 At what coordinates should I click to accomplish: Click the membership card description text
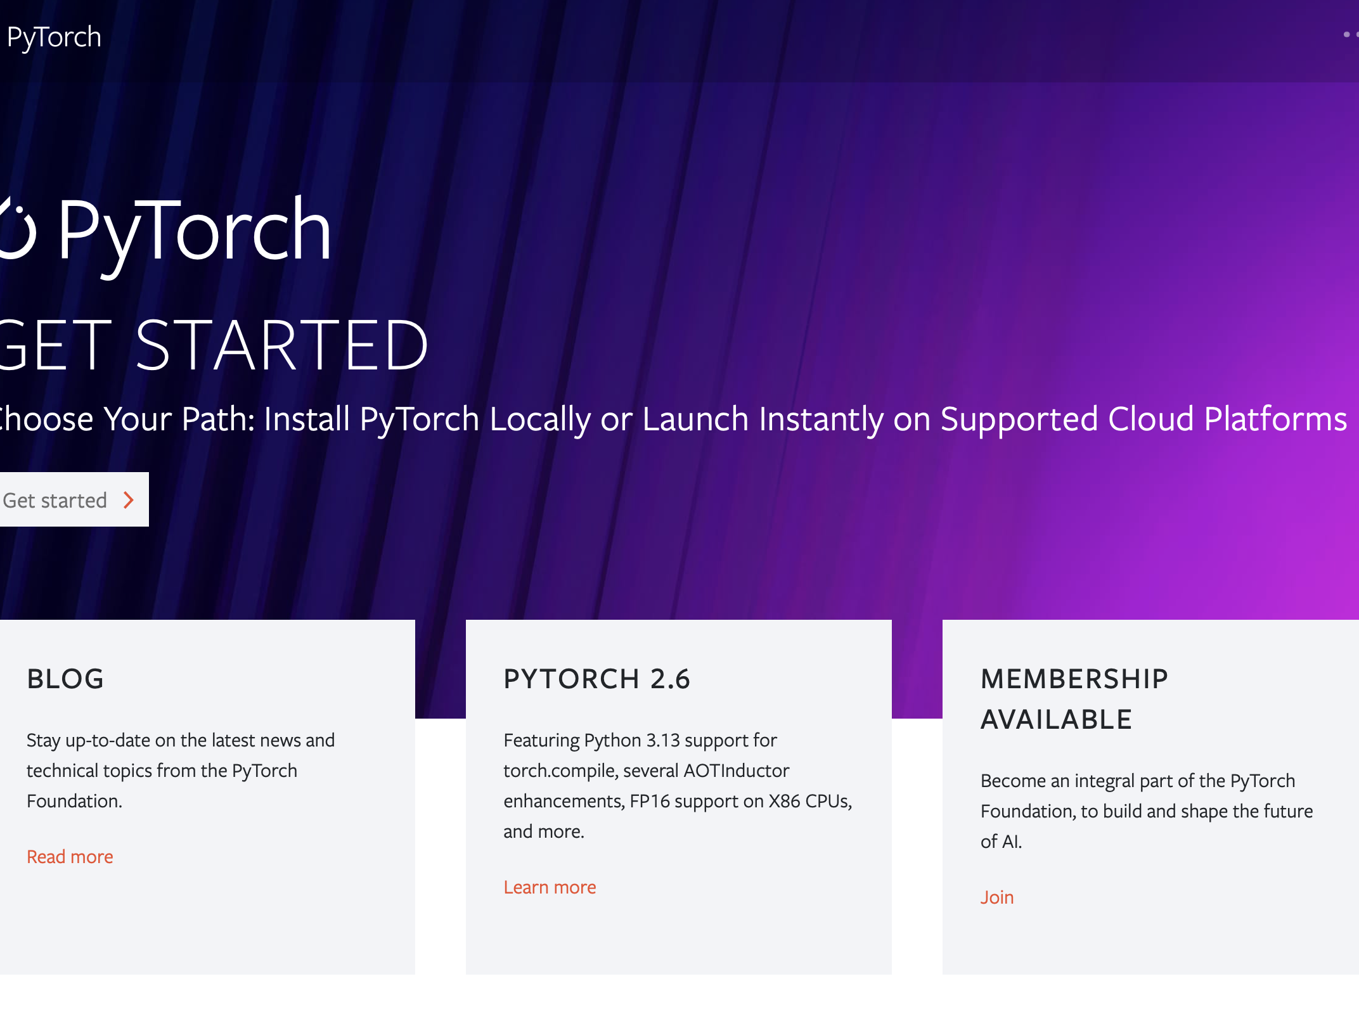click(1147, 811)
